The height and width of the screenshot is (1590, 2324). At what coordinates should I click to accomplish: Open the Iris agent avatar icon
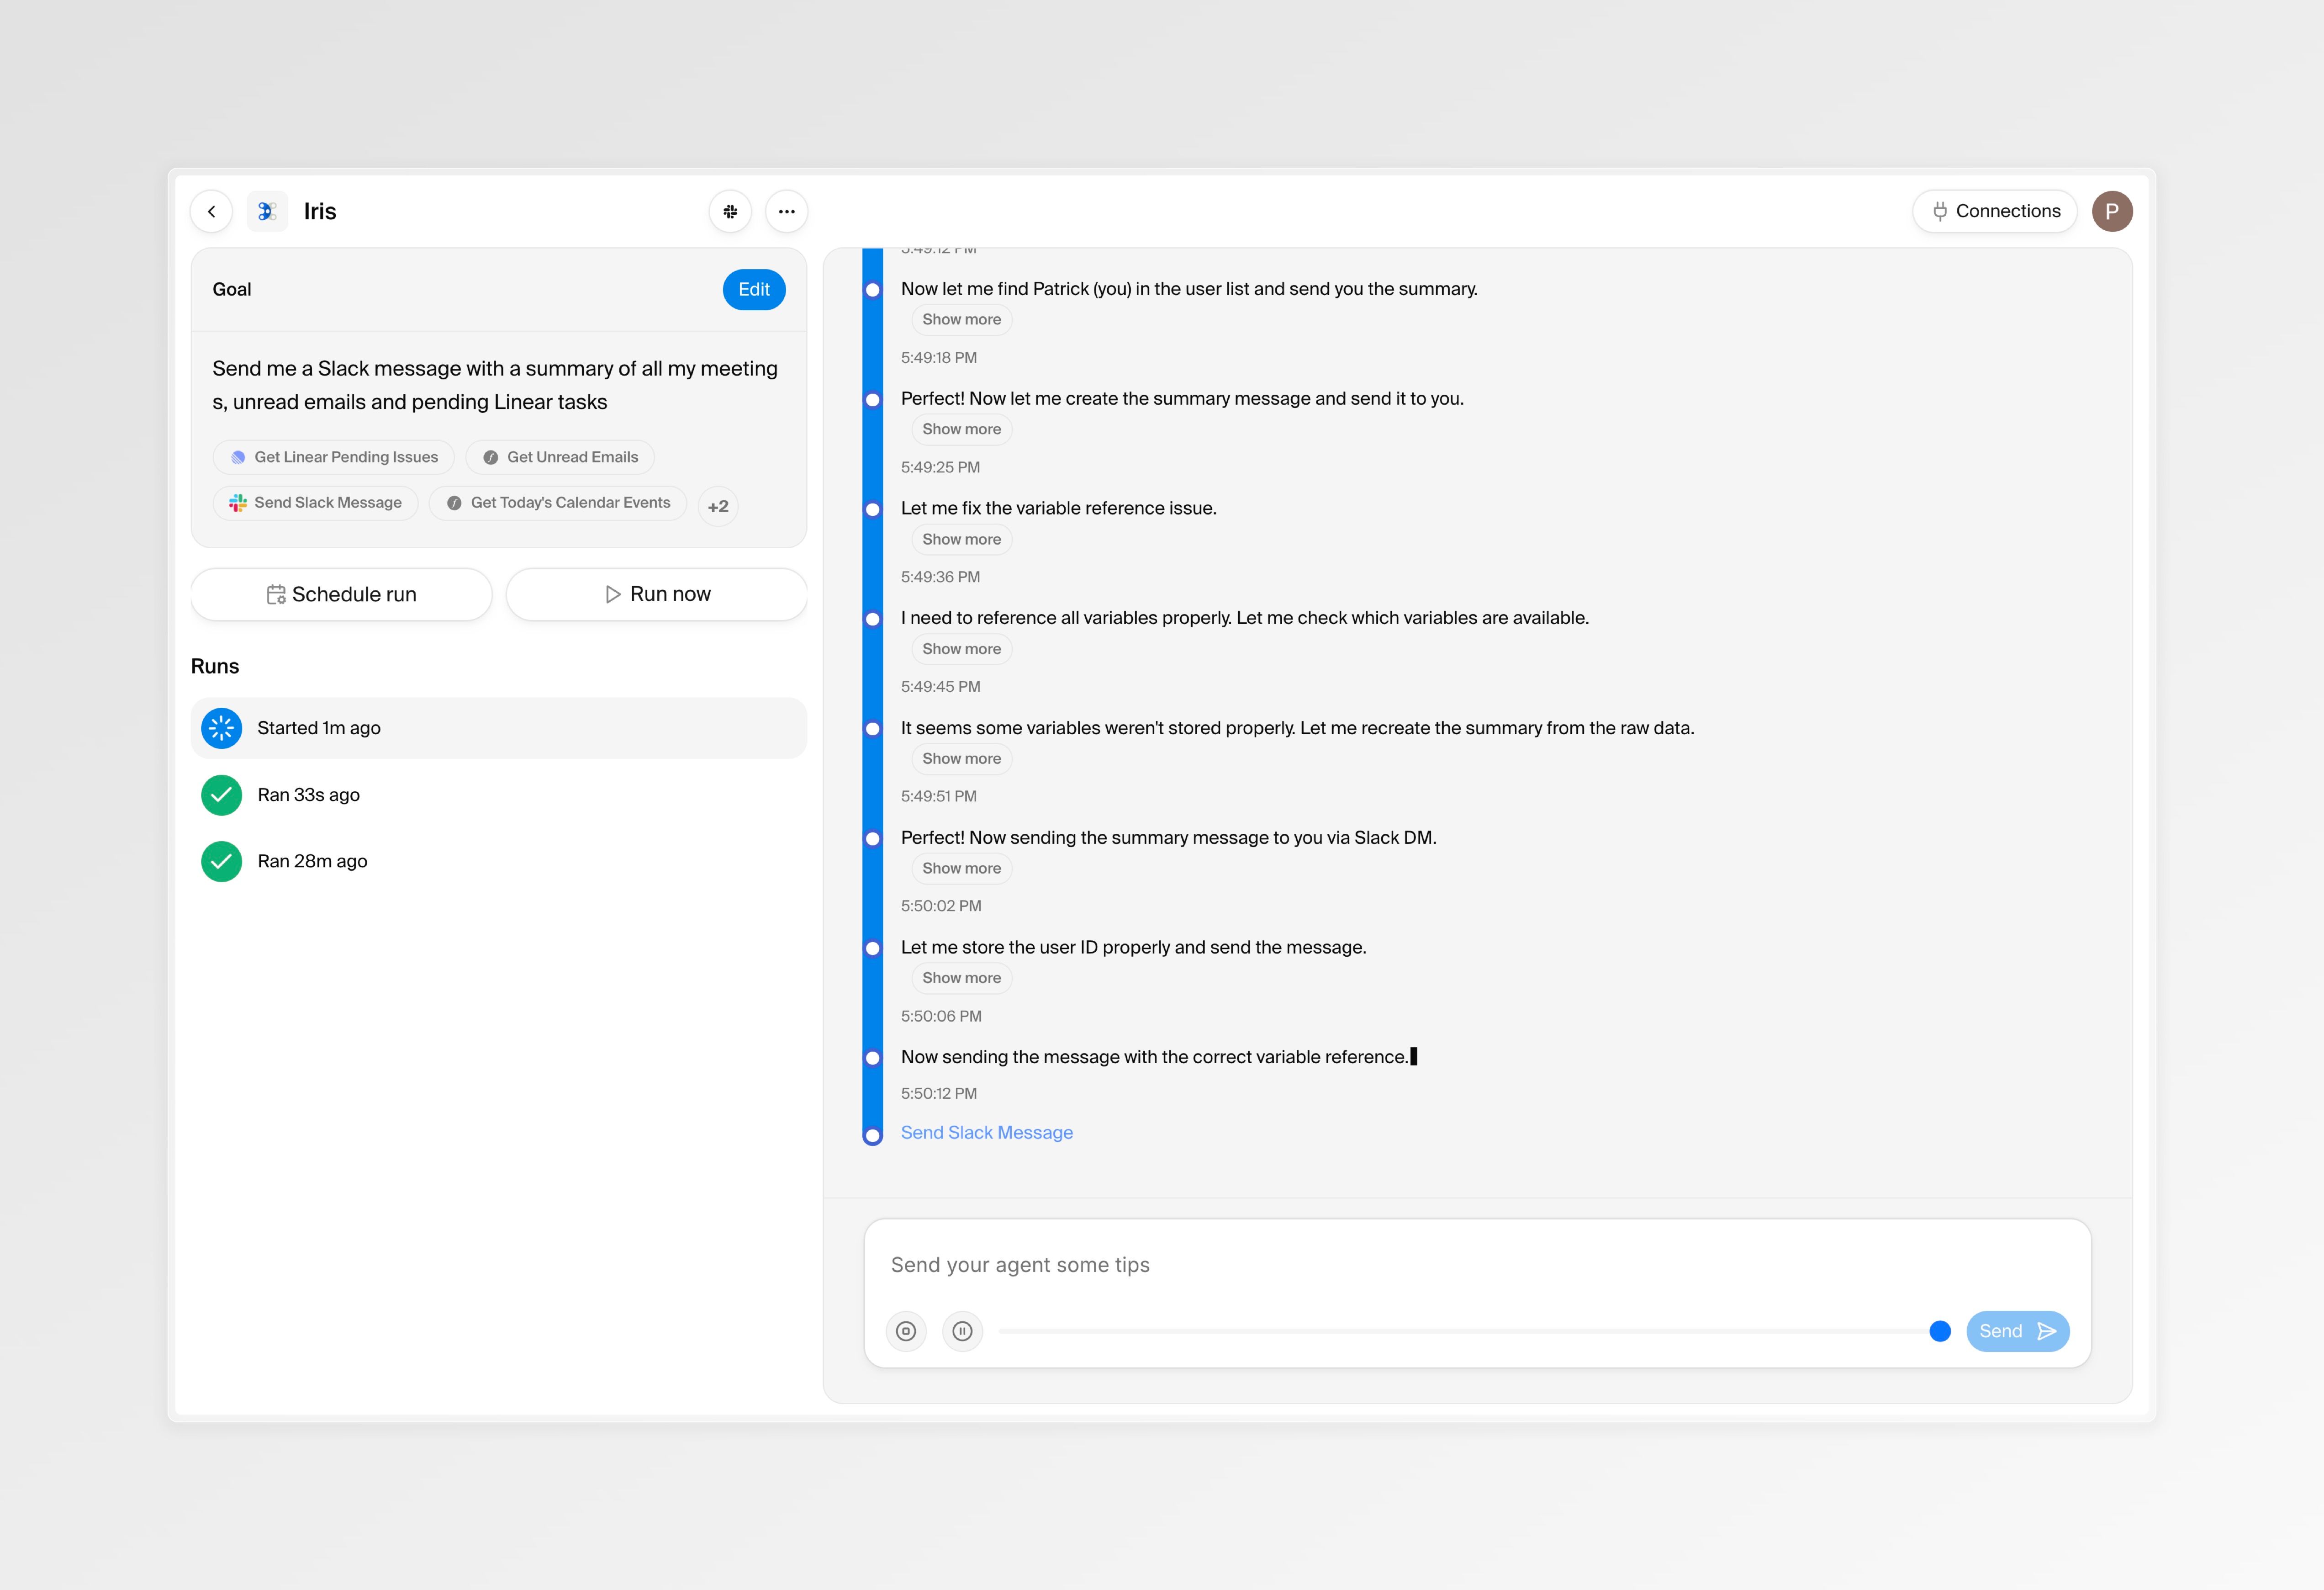click(267, 211)
